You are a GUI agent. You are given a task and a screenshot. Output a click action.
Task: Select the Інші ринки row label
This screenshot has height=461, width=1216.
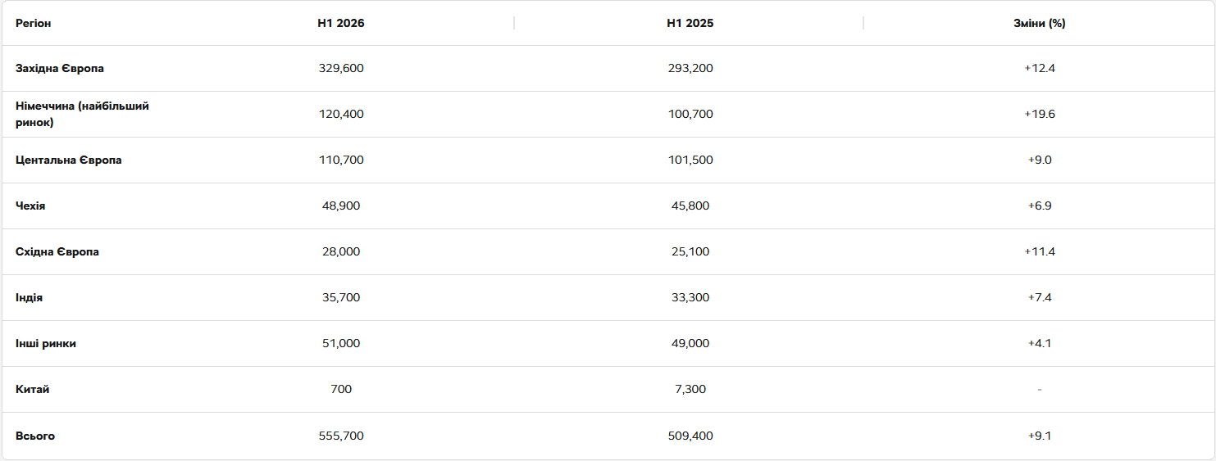coord(46,343)
